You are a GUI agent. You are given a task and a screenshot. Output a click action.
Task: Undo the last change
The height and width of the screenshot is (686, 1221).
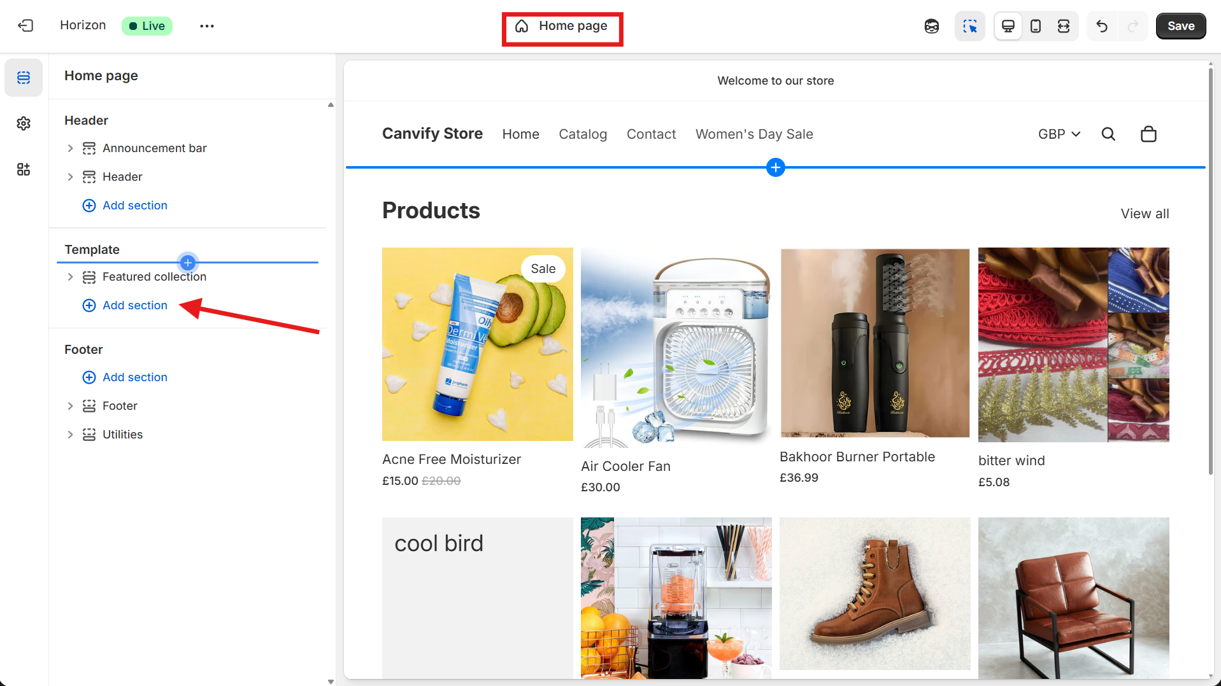click(x=1101, y=26)
